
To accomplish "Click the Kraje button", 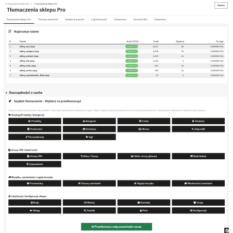I will [35, 203].
